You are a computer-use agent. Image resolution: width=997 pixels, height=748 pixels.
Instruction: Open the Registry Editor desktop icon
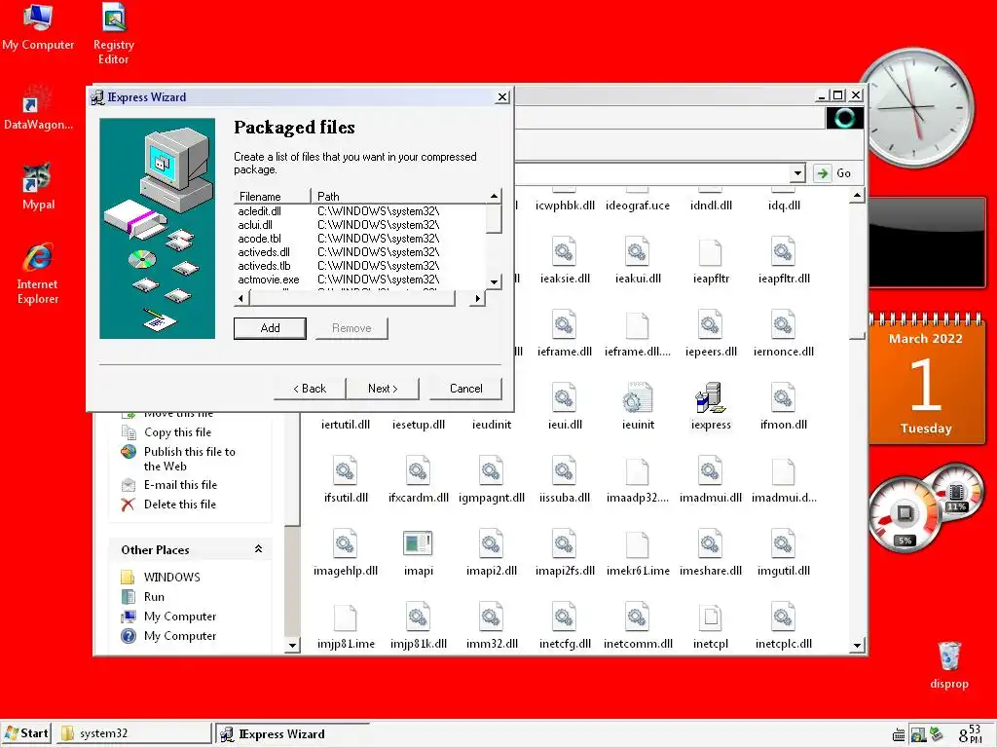[114, 33]
